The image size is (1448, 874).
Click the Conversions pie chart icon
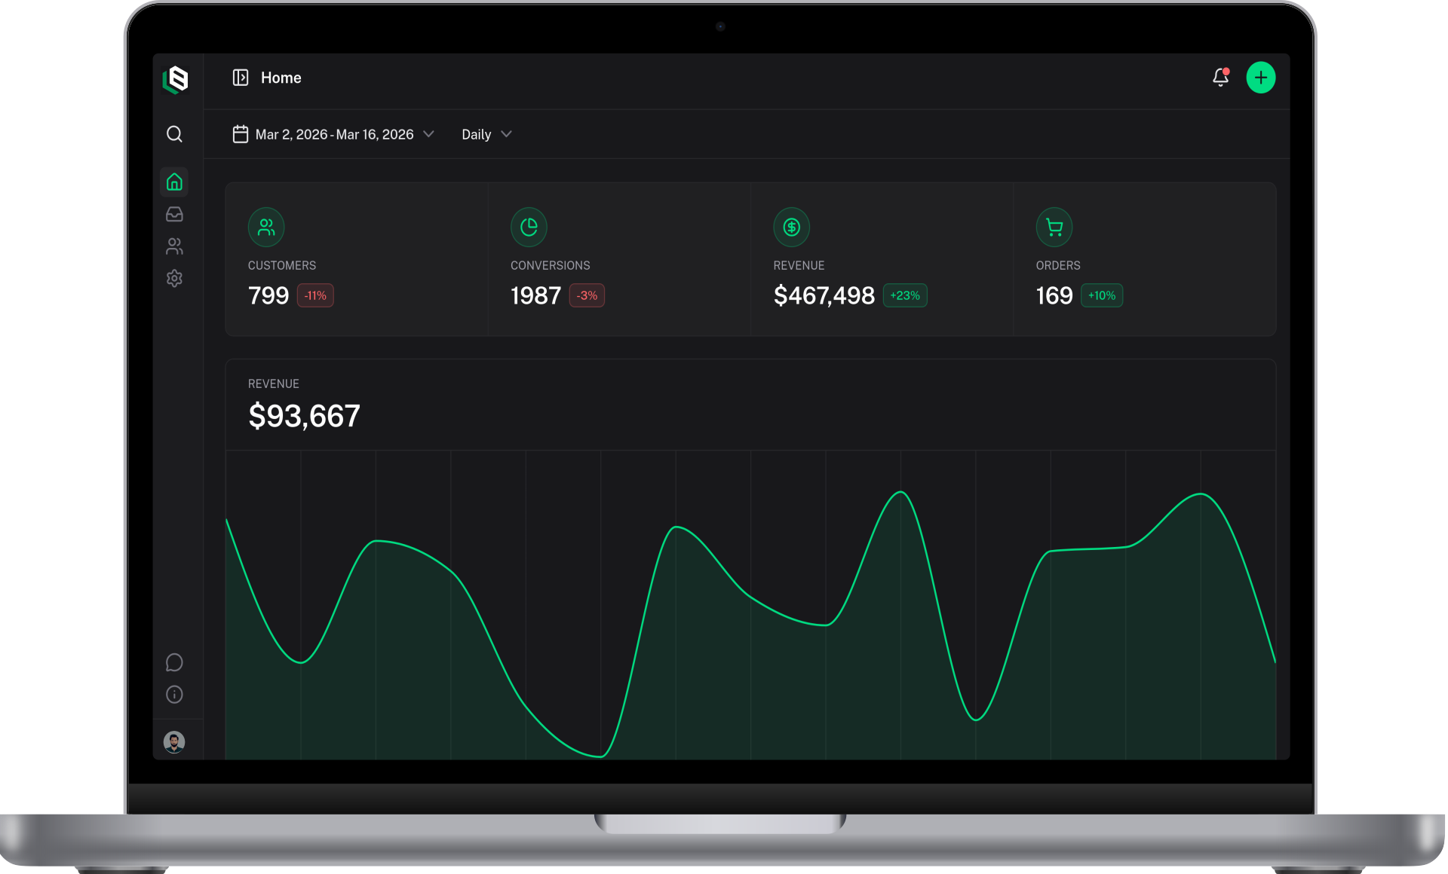tap(529, 227)
